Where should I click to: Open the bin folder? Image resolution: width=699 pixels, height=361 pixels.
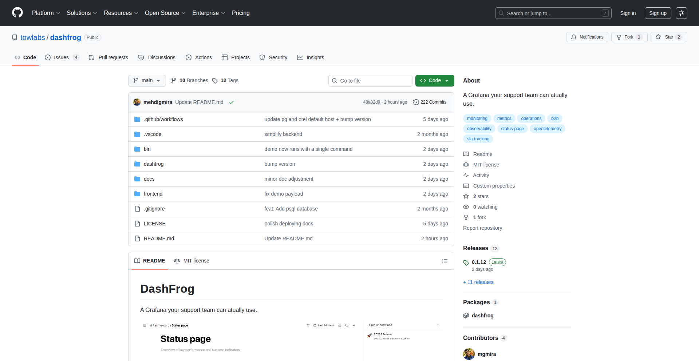[x=147, y=149]
